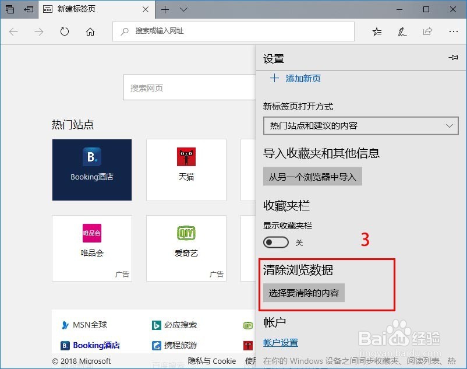The image size is (467, 369).
Task: Expand the tab list chevron
Action: coord(183,9)
